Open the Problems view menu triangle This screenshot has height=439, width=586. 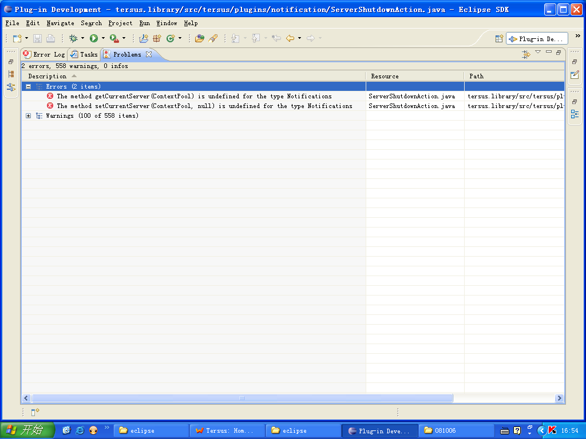[538, 53]
